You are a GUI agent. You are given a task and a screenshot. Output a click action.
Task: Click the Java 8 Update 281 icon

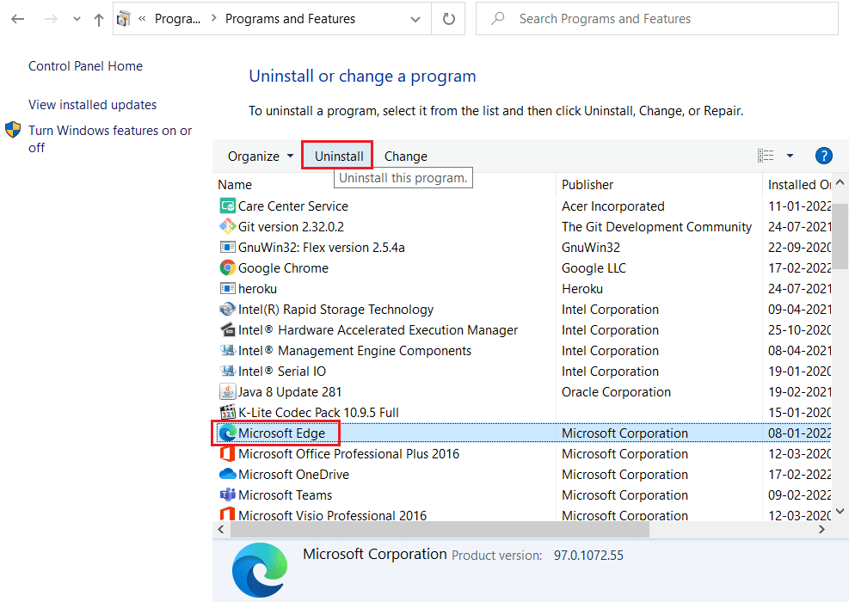(227, 391)
